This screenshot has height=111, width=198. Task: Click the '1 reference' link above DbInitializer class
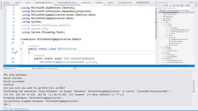(x=33, y=46)
